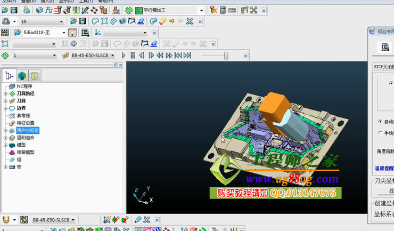
Task: Click the save project disk icon
Action: (x=14, y=10)
